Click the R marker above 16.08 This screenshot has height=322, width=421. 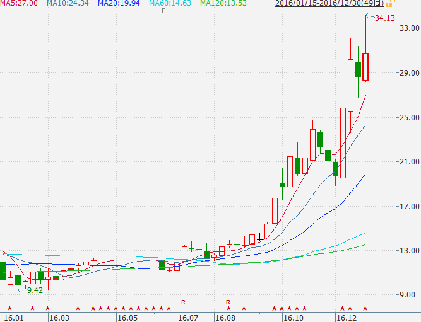[228, 302]
